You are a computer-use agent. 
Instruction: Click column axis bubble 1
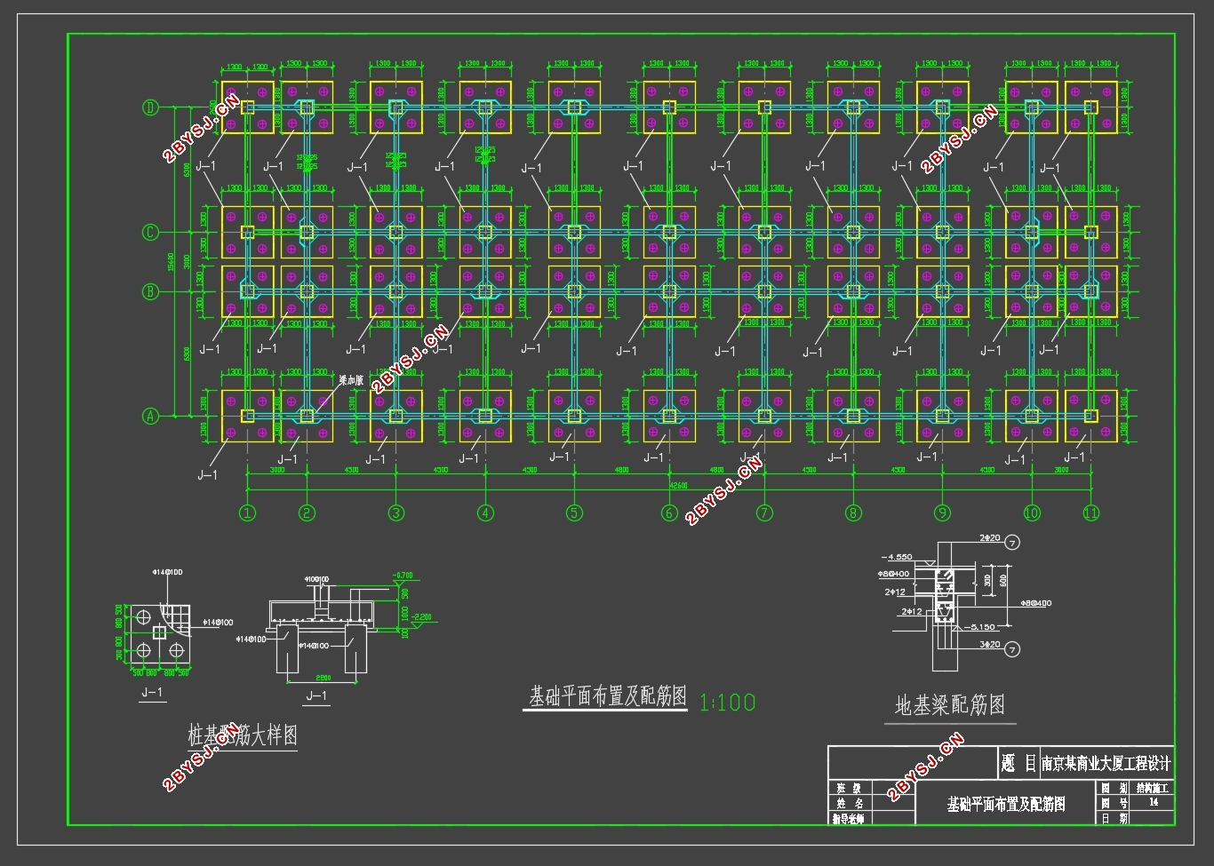coord(247,512)
